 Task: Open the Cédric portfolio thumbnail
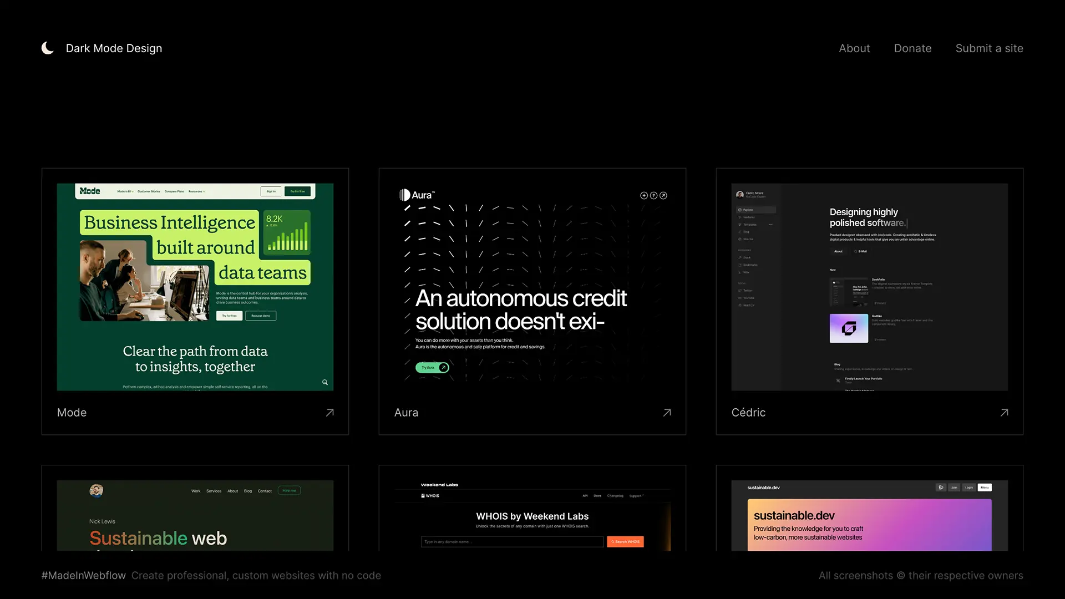pyautogui.click(x=869, y=287)
